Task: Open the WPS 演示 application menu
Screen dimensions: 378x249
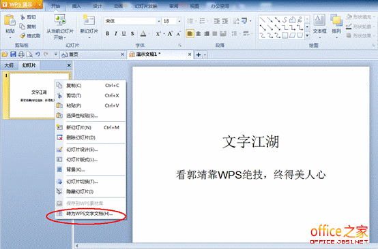Action: point(21,4)
